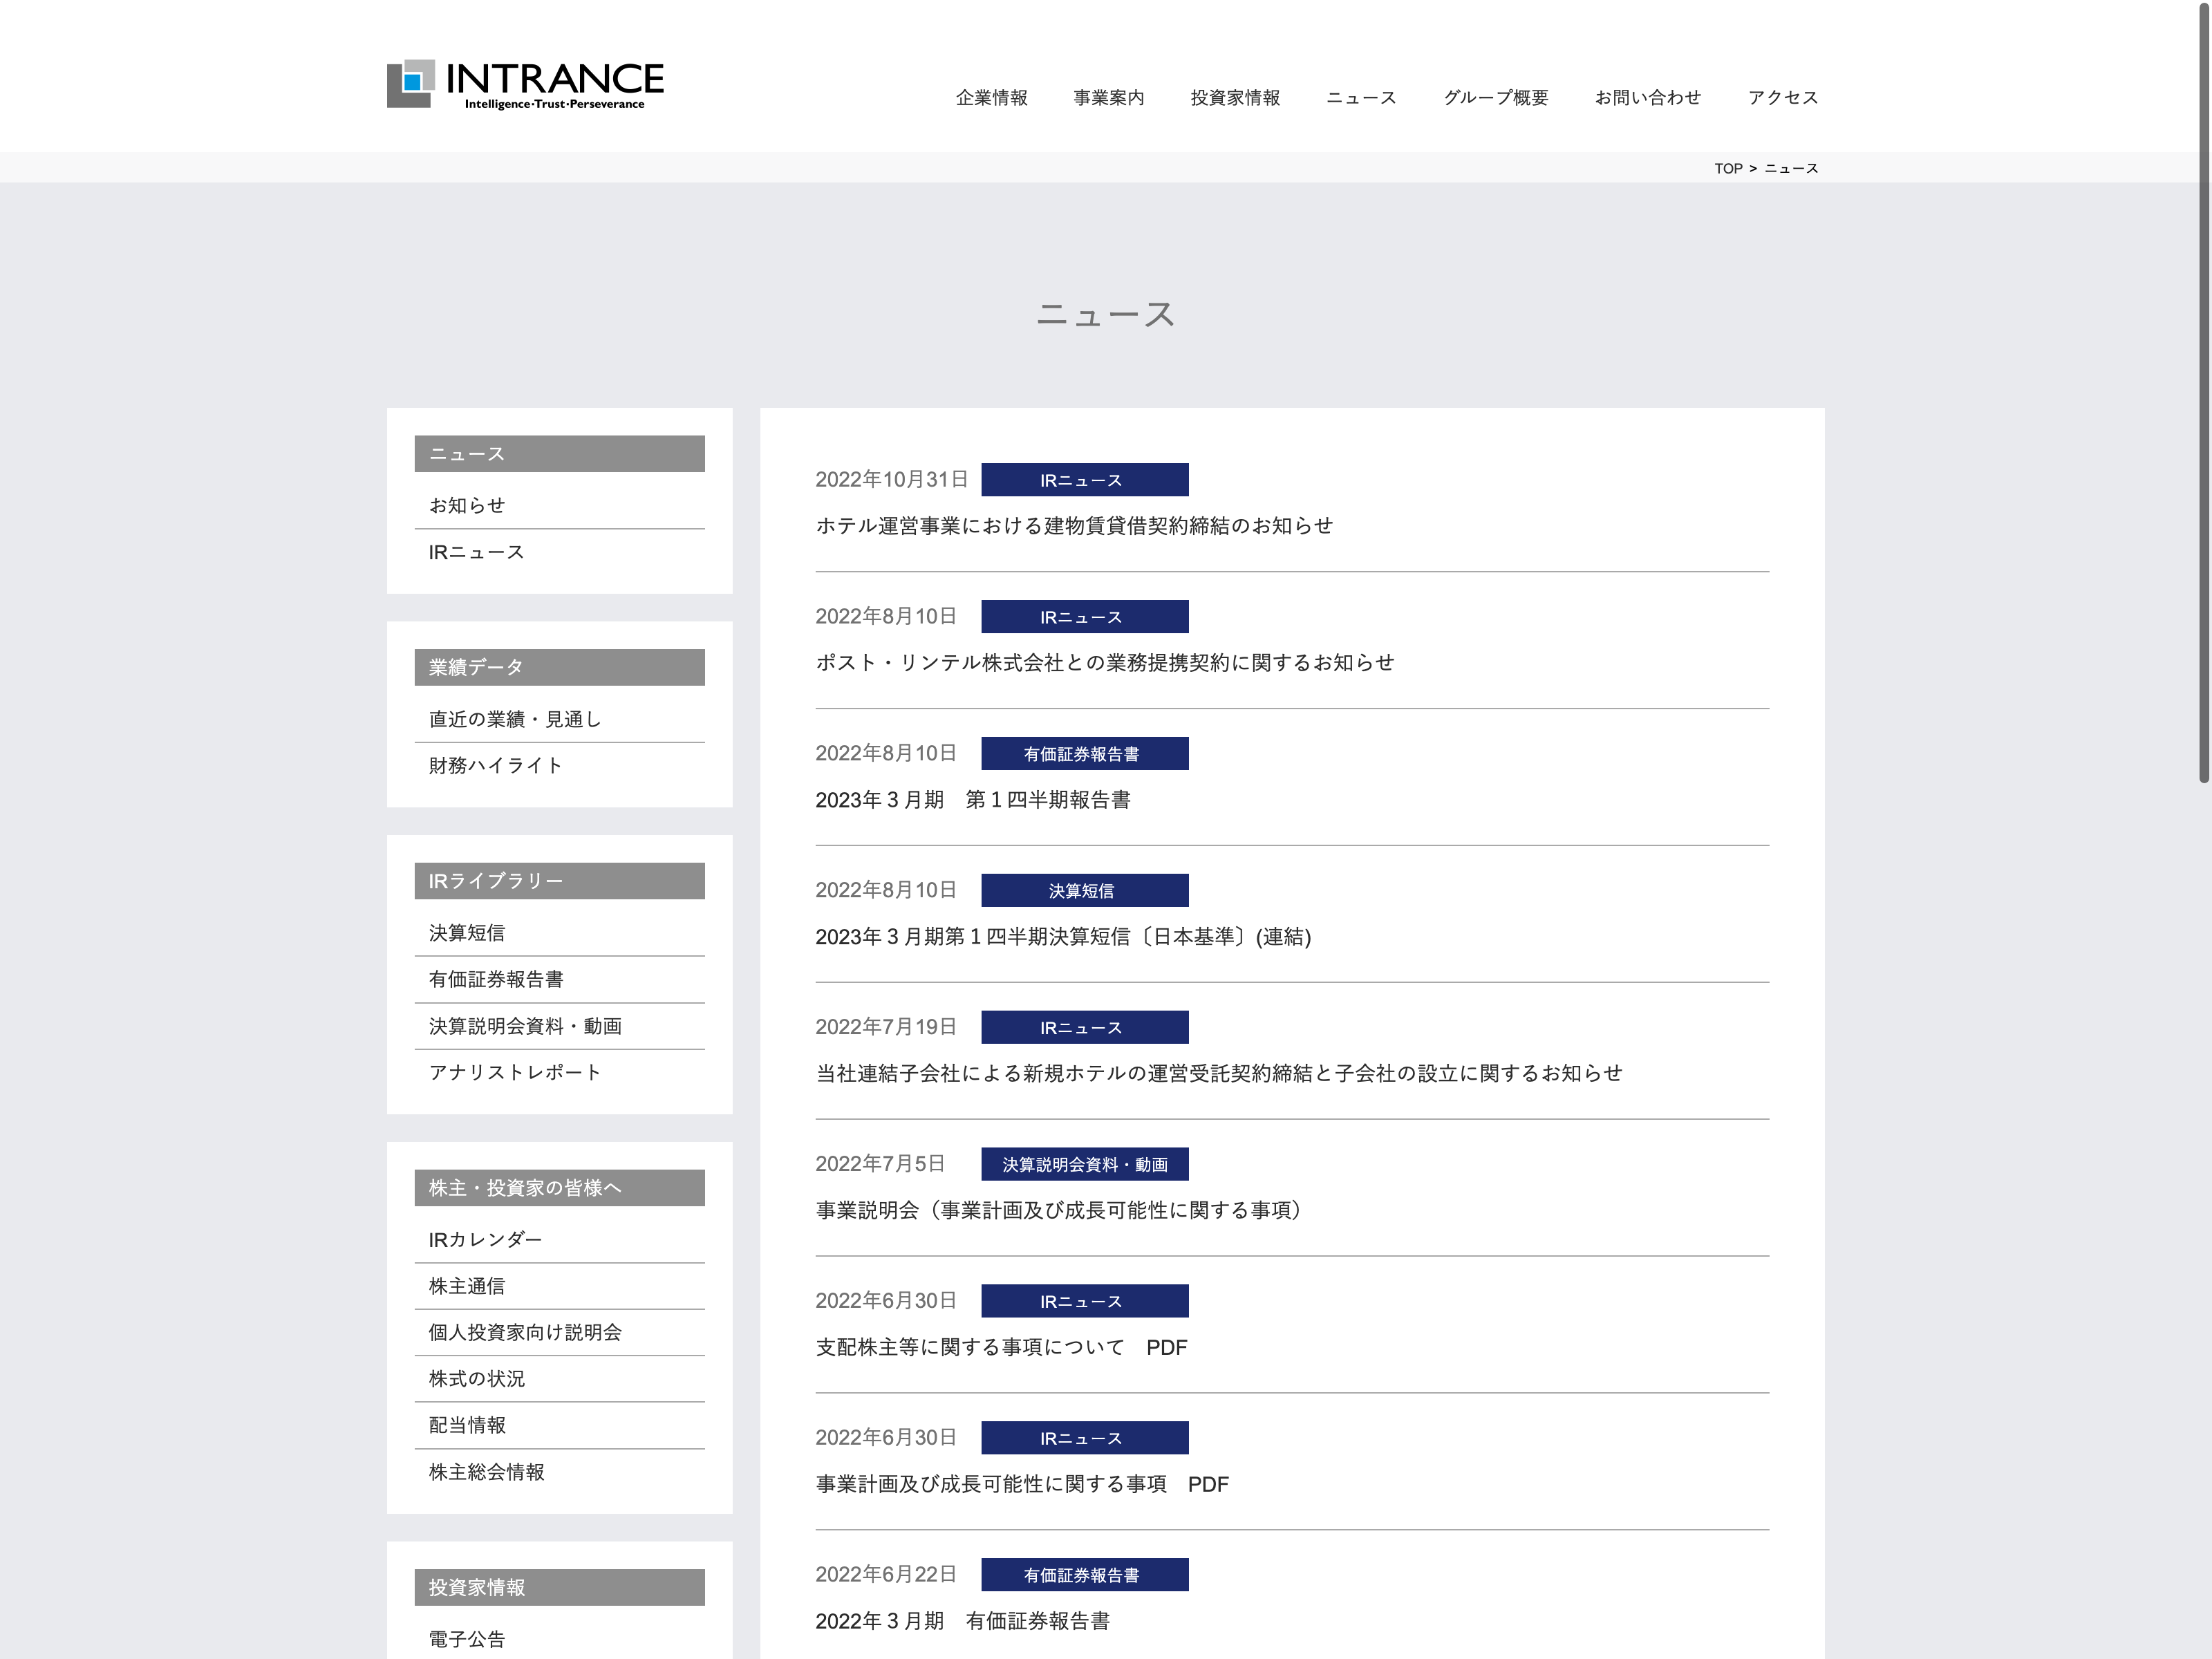Open hotel lease contract announcement headline
The height and width of the screenshot is (1659, 2212).
click(x=1074, y=526)
